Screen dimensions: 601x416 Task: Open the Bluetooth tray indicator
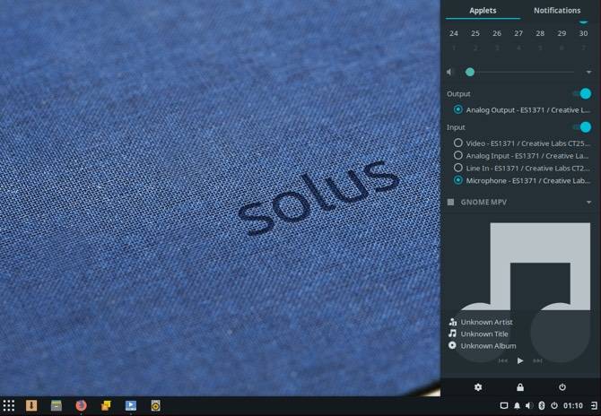click(x=542, y=406)
